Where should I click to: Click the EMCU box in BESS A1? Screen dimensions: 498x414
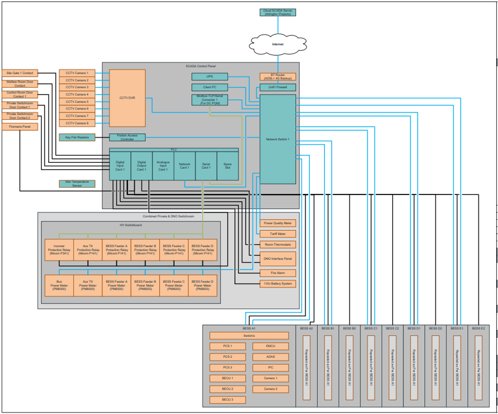click(270, 346)
